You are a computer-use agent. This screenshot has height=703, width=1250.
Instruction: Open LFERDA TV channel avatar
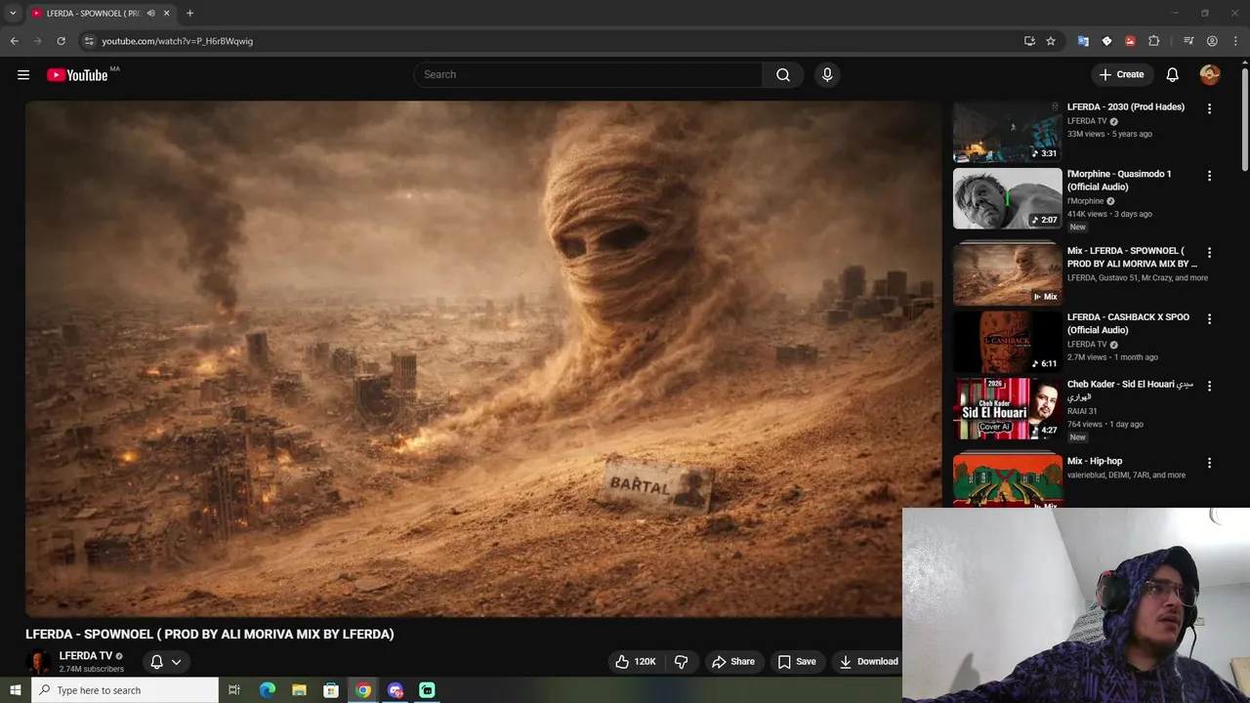pos(39,662)
